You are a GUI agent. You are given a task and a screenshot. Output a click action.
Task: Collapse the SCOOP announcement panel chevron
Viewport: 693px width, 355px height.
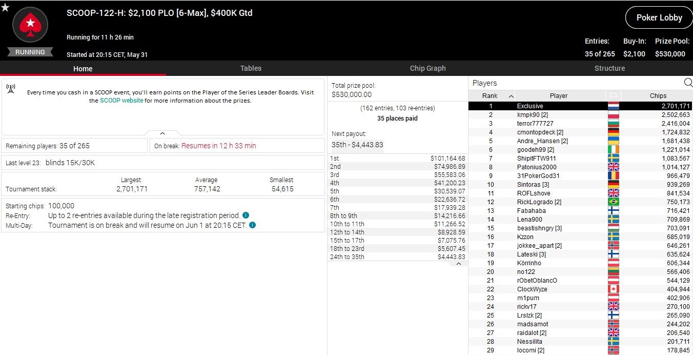pyautogui.click(x=162, y=133)
